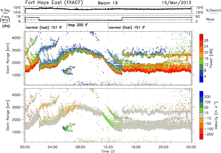Pick the dark blue top Velocity bar segment
Screen dimensions: 221x153
click(201, 94)
